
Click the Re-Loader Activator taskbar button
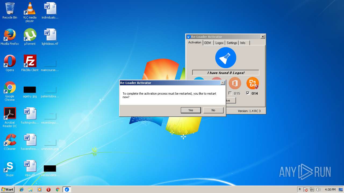(67, 190)
